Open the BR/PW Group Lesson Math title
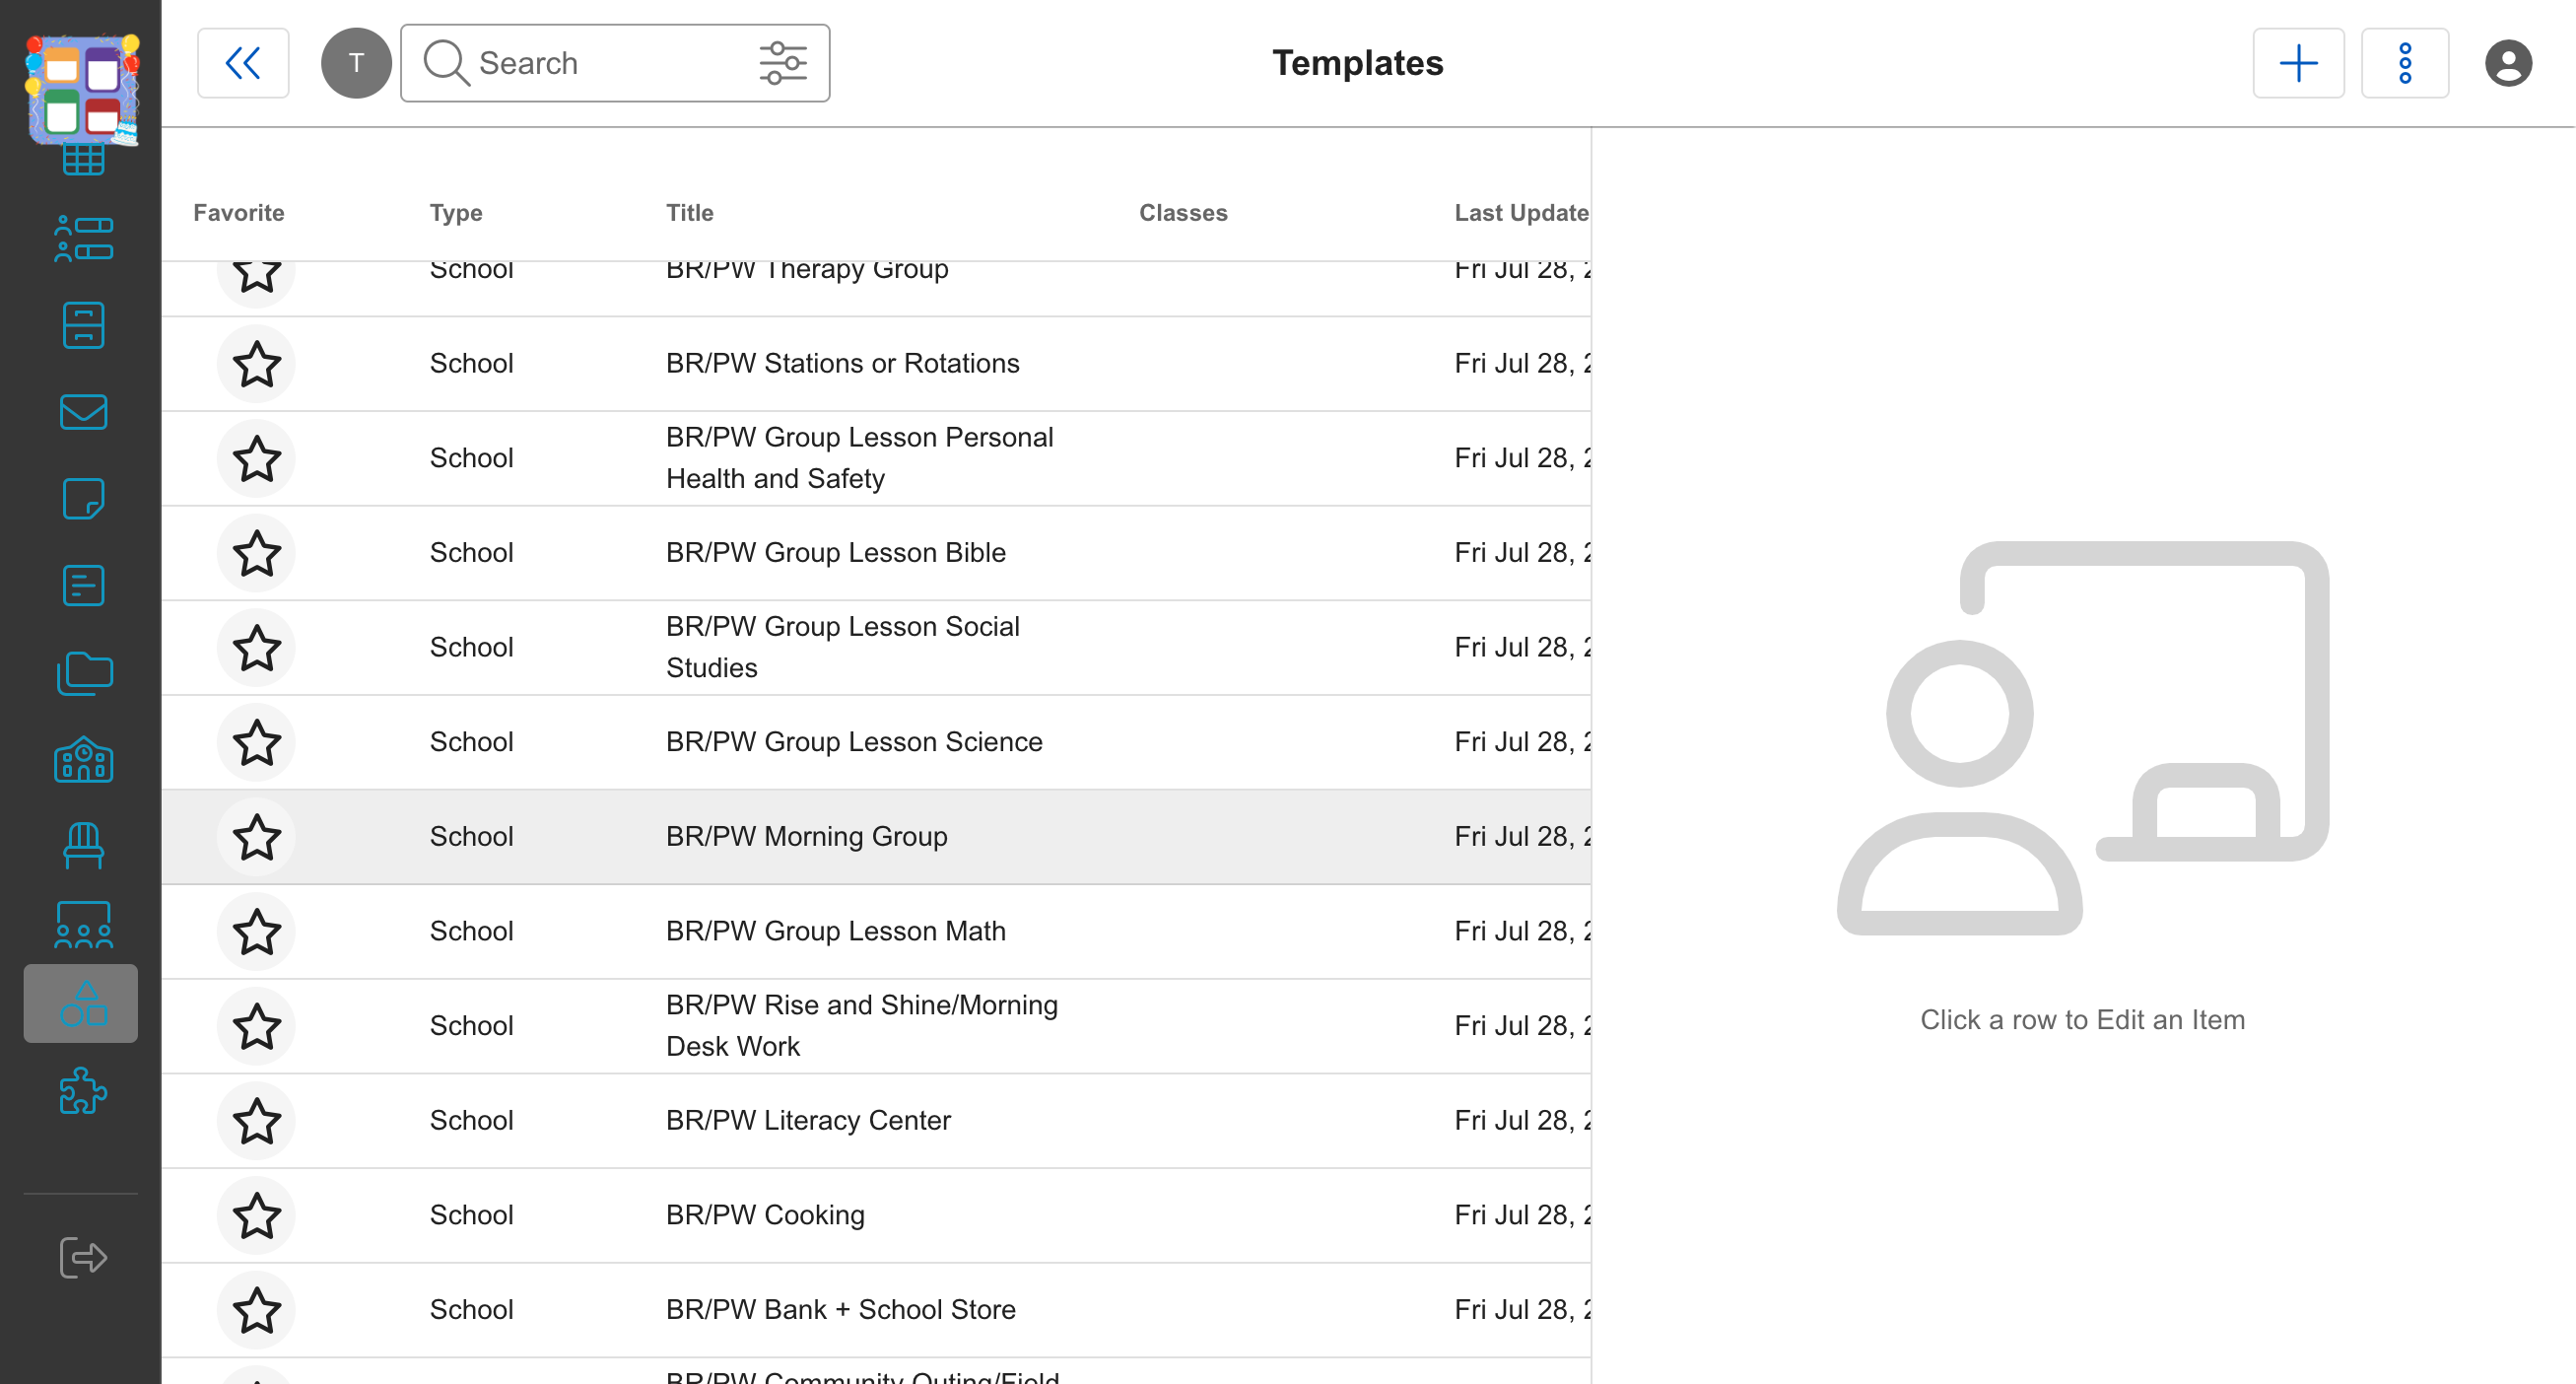Image resolution: width=2576 pixels, height=1384 pixels. click(x=836, y=931)
